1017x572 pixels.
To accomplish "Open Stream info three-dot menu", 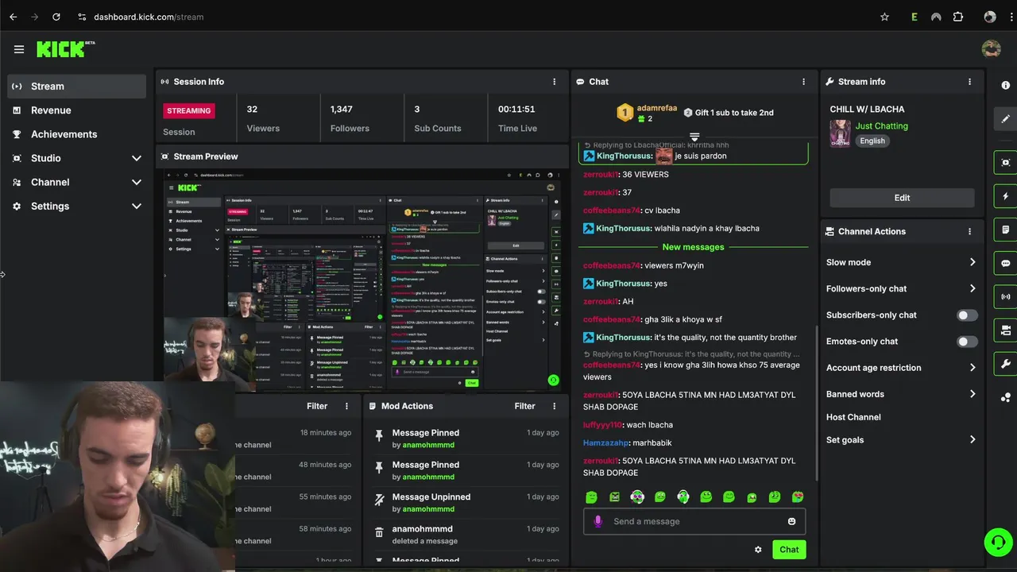I will click(x=969, y=82).
